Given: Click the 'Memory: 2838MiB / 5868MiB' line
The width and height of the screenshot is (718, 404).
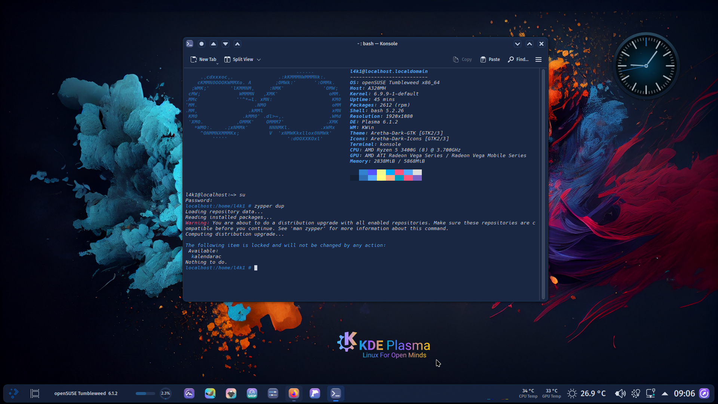Looking at the screenshot, I should 387,161.
